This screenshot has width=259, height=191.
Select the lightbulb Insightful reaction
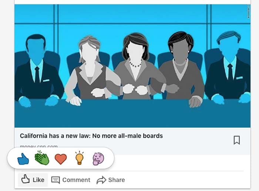coord(80,158)
